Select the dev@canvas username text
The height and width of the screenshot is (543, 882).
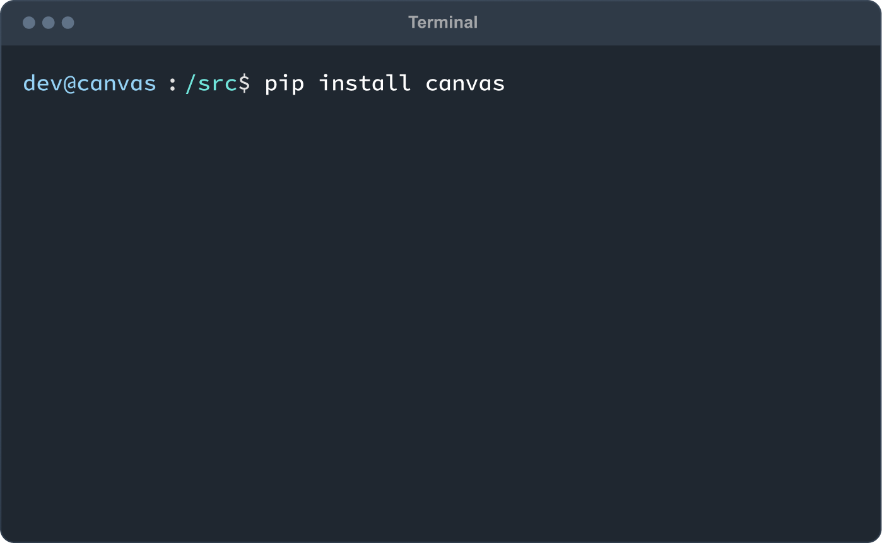[x=88, y=83]
